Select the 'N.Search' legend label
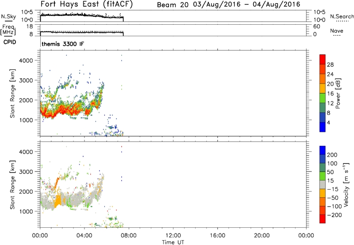The width and height of the screenshot is (354, 245). tap(342, 16)
